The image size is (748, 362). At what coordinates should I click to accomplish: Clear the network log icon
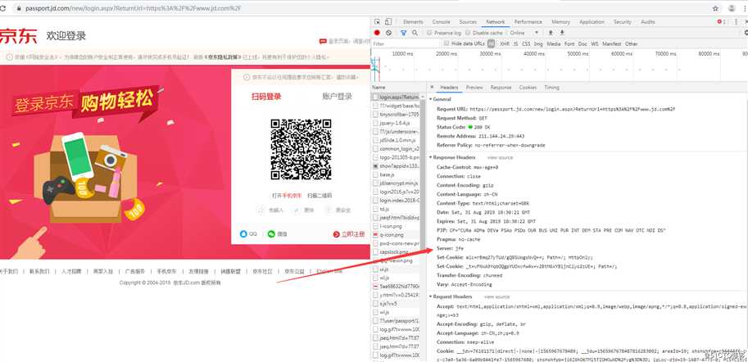click(x=389, y=33)
